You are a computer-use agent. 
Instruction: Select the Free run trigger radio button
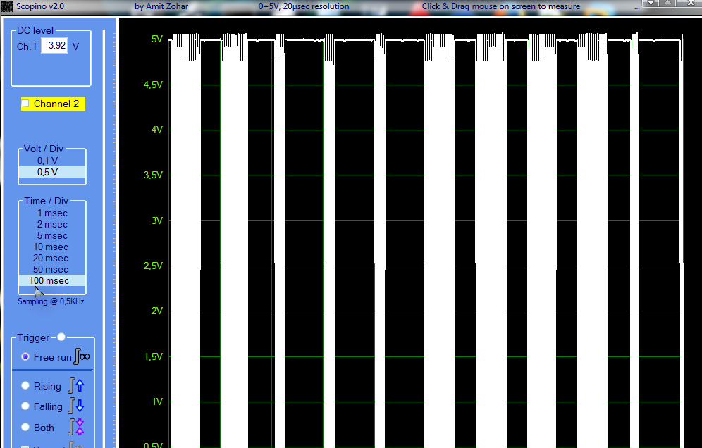click(x=26, y=357)
